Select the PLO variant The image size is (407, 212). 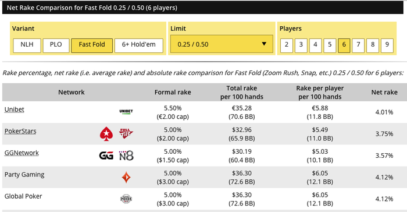56,45
